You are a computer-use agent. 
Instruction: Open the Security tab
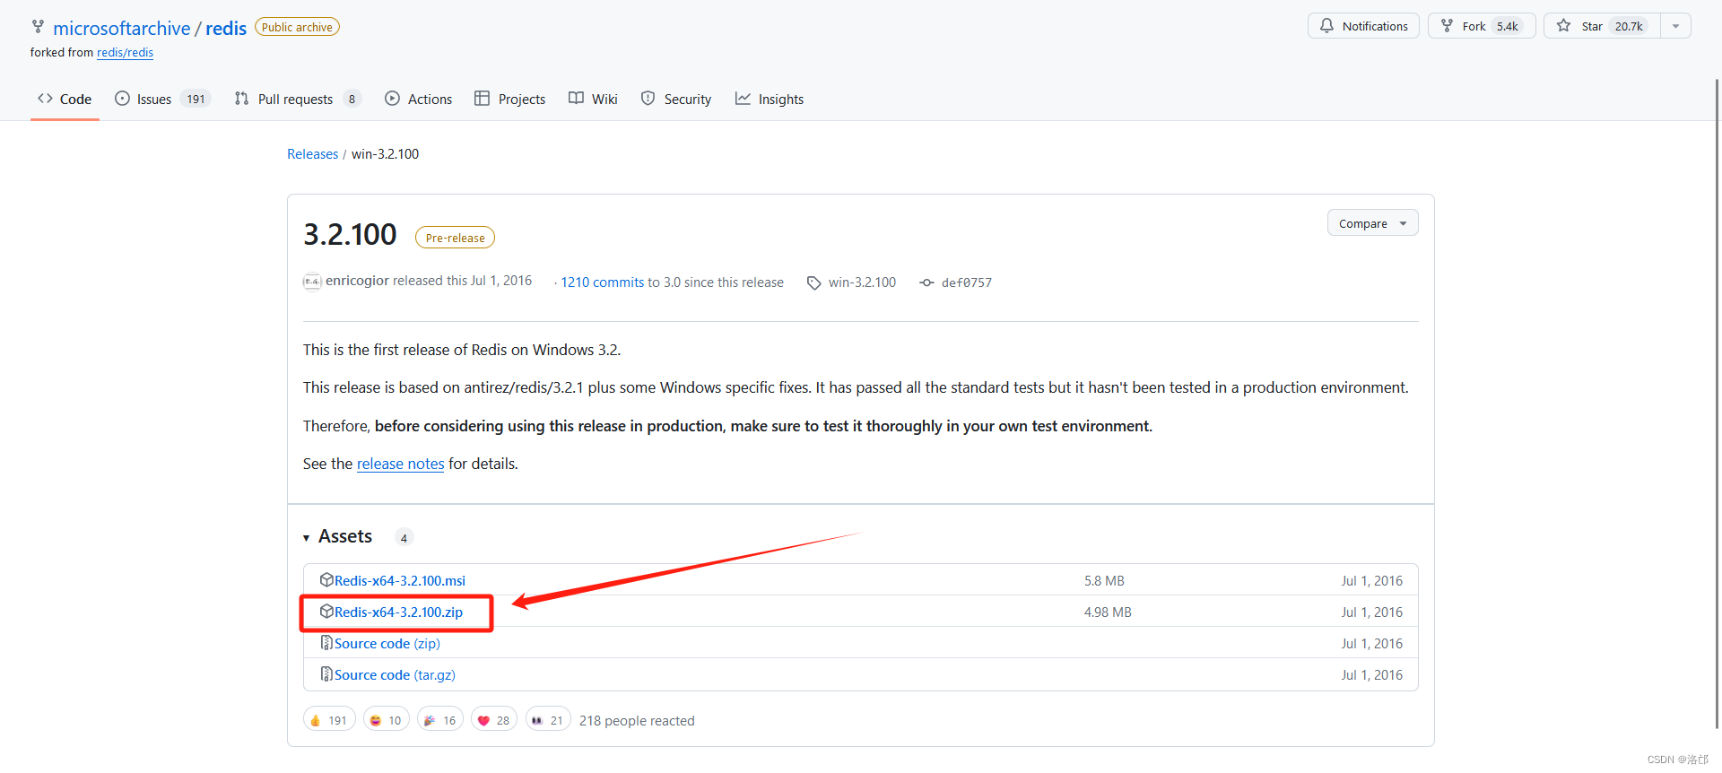676,99
